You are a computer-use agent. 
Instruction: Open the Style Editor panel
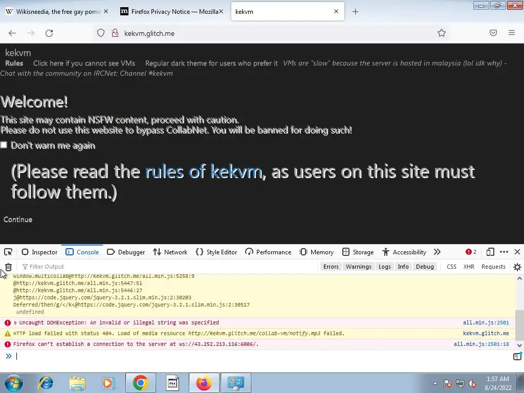pyautogui.click(x=216, y=252)
